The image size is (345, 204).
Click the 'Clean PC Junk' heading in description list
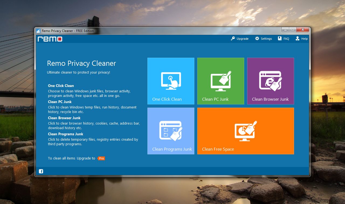[x=60, y=102]
